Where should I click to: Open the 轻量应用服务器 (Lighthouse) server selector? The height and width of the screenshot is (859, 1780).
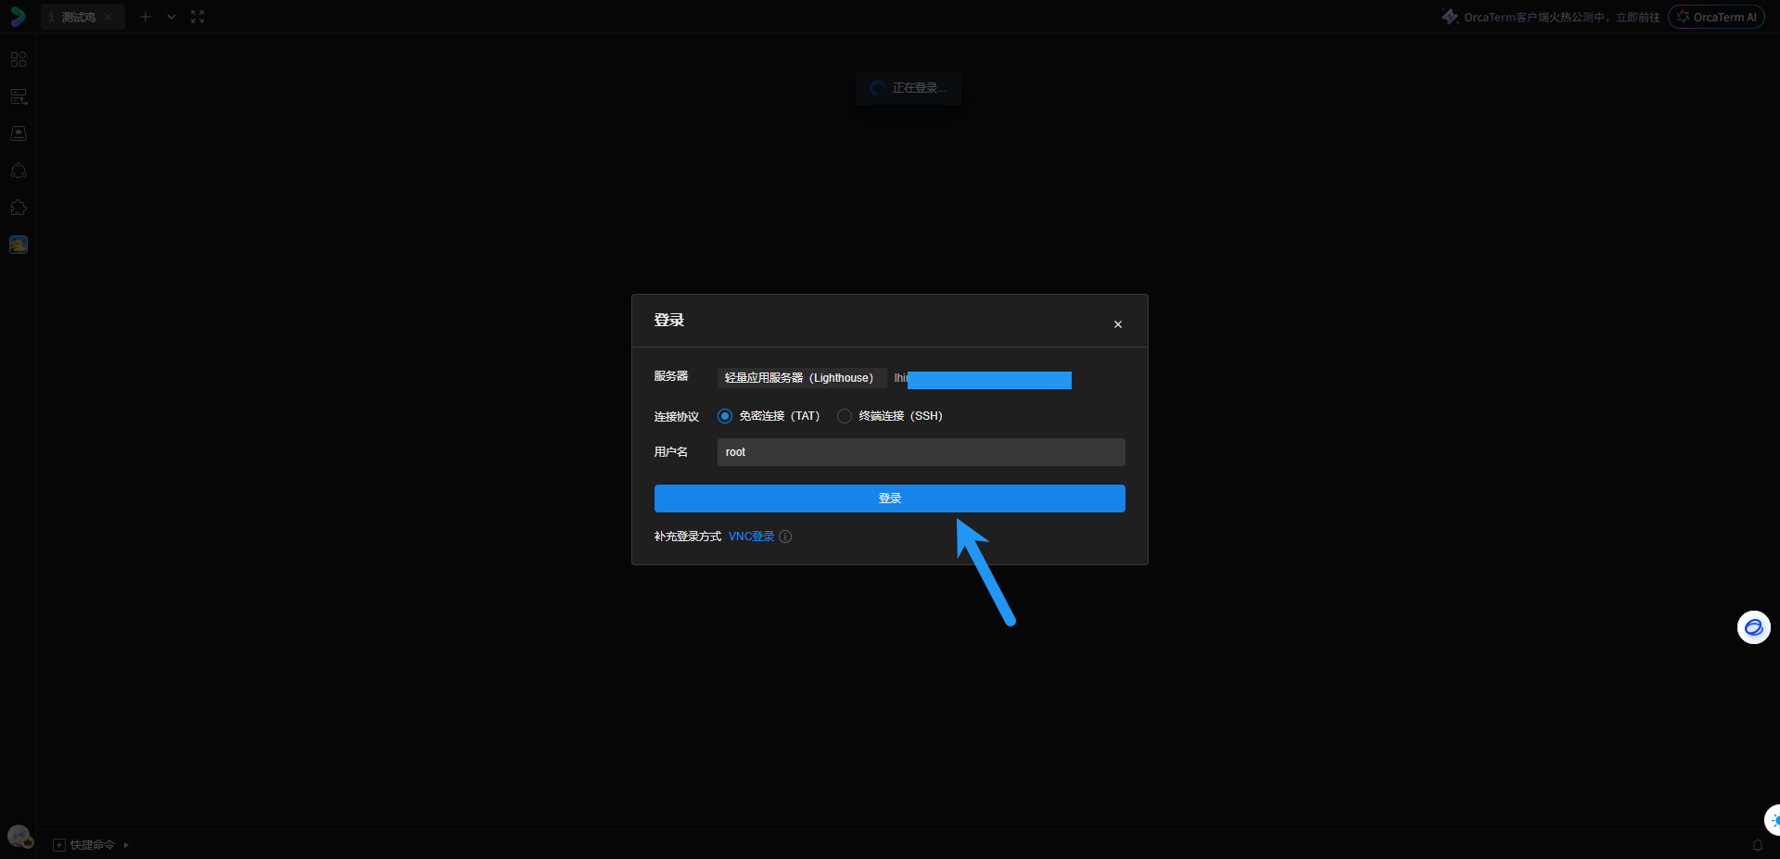pyautogui.click(x=799, y=378)
